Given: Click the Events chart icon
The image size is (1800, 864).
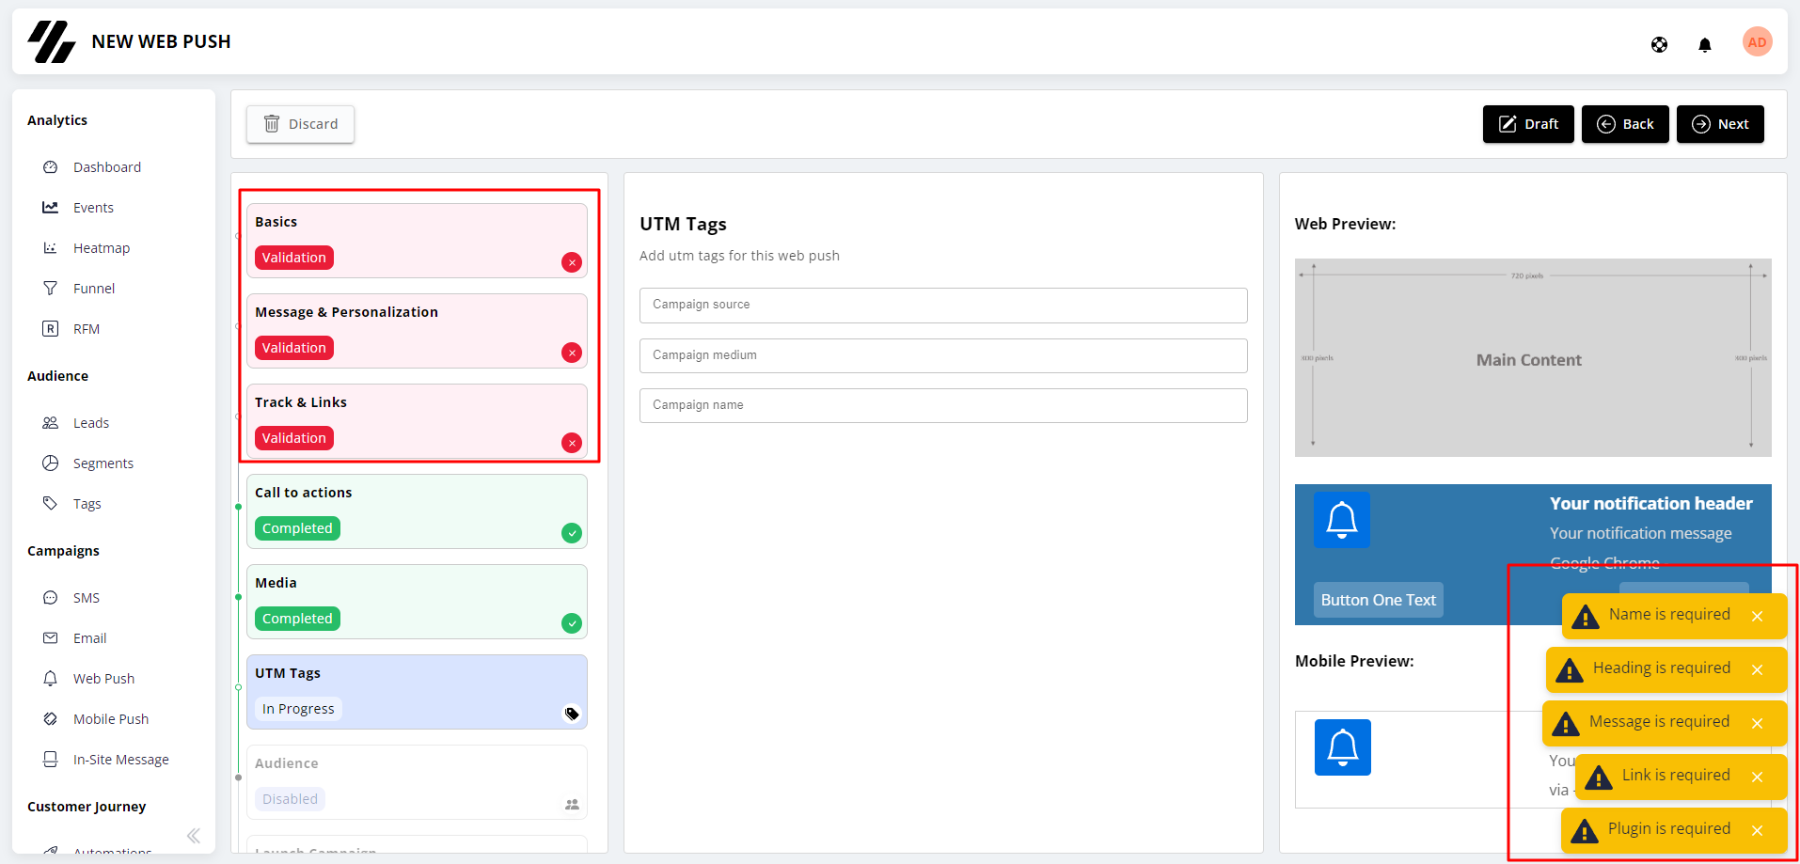Looking at the screenshot, I should (51, 208).
